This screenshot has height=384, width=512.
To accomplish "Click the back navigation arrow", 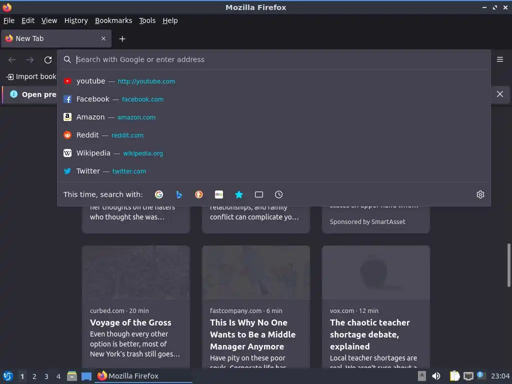I will tap(12, 60).
